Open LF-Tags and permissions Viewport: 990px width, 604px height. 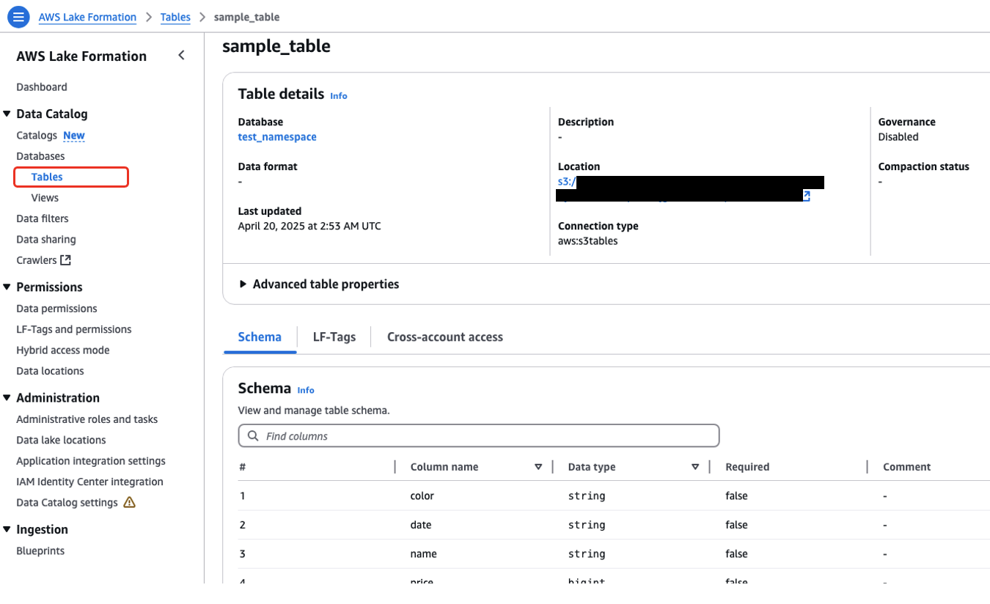point(74,329)
